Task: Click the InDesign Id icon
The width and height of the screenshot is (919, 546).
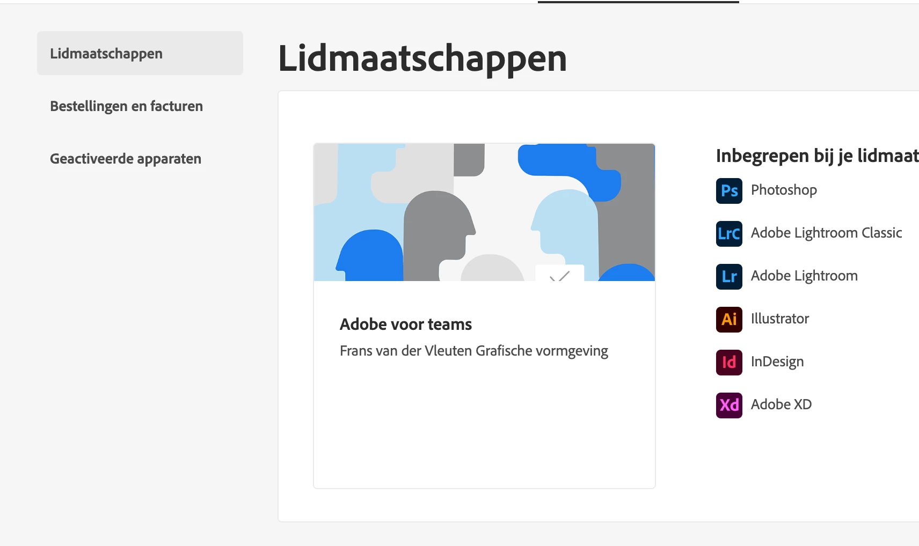Action: [x=729, y=363]
